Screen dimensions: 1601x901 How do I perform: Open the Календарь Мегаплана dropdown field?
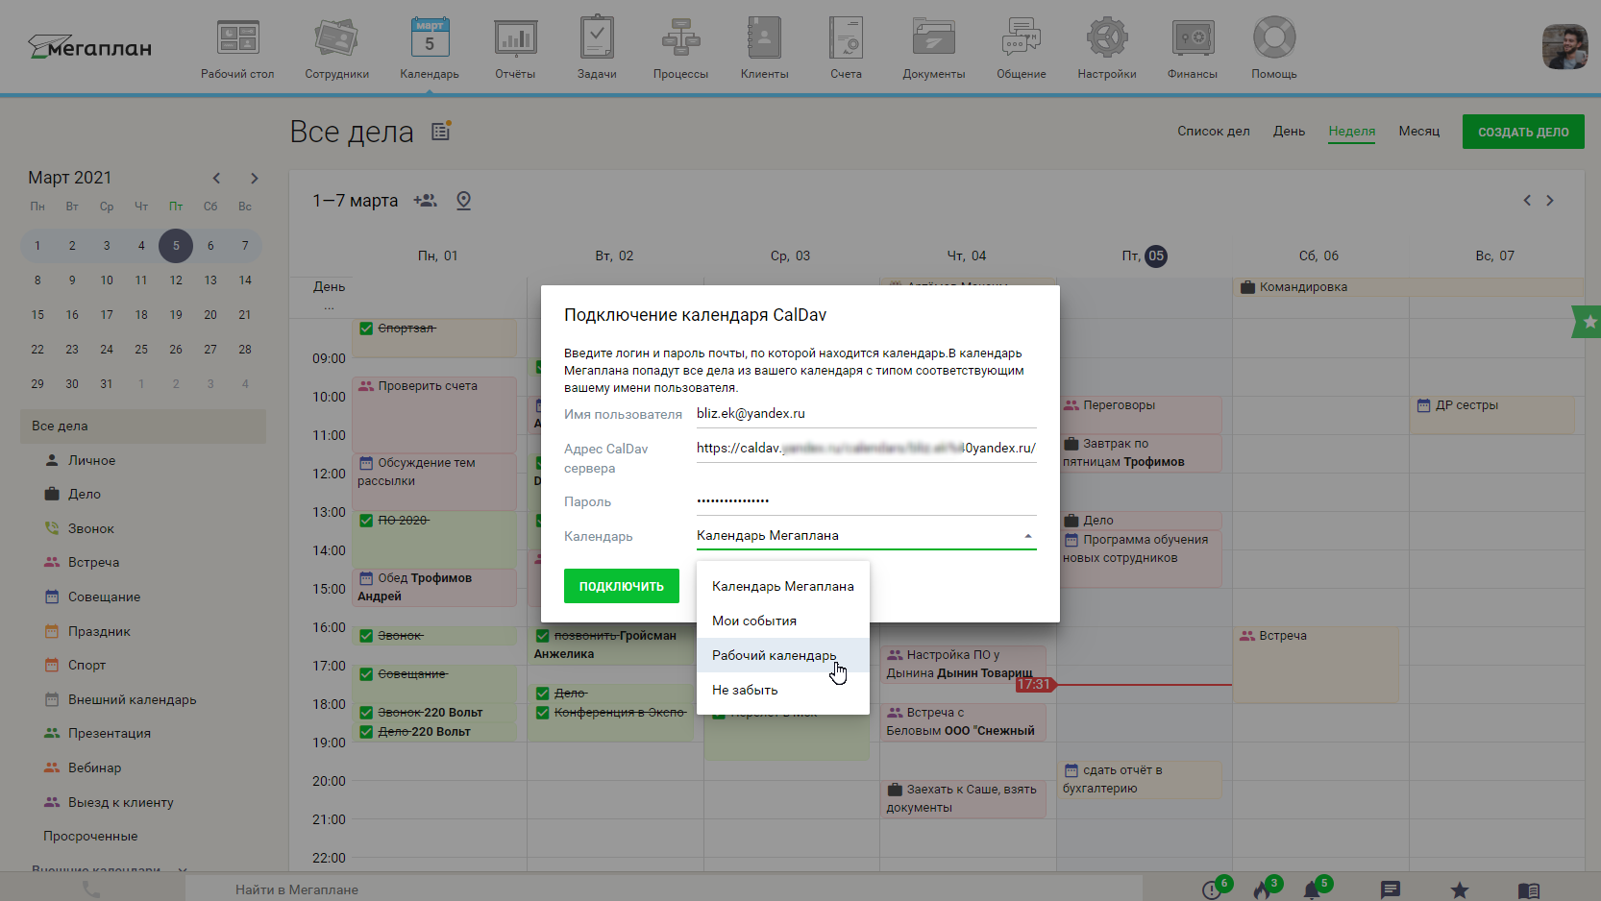point(866,536)
